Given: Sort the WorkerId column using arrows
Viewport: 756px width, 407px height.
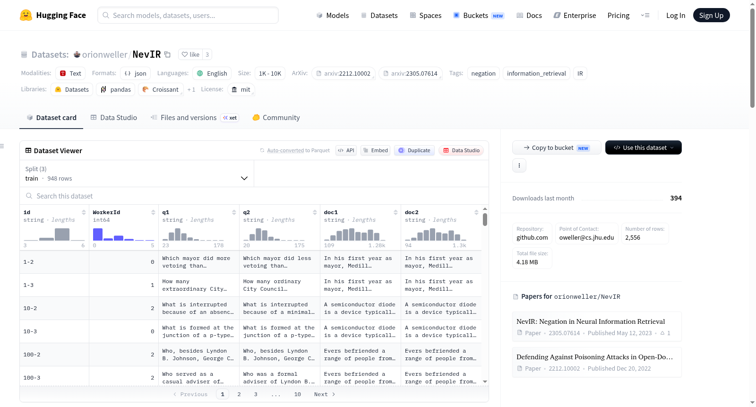Looking at the screenshot, I should pos(153,212).
